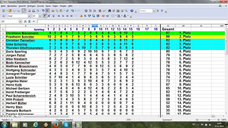Screen dimensions: 228x128
Task: Open the Datei menu
Action: click(3, 6)
